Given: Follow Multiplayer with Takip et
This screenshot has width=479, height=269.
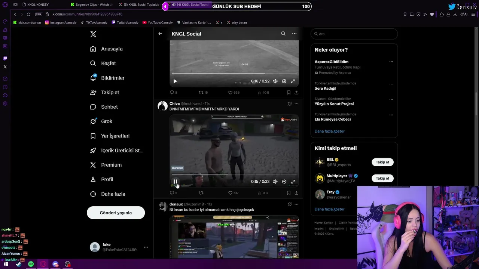Looking at the screenshot, I should (x=382, y=178).
